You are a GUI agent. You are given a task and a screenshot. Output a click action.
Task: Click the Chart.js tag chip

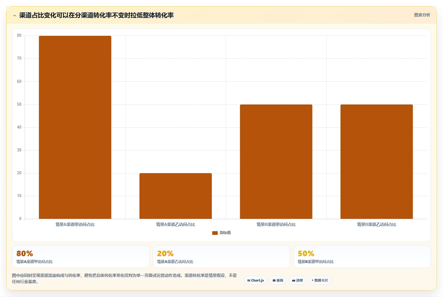click(x=256, y=280)
